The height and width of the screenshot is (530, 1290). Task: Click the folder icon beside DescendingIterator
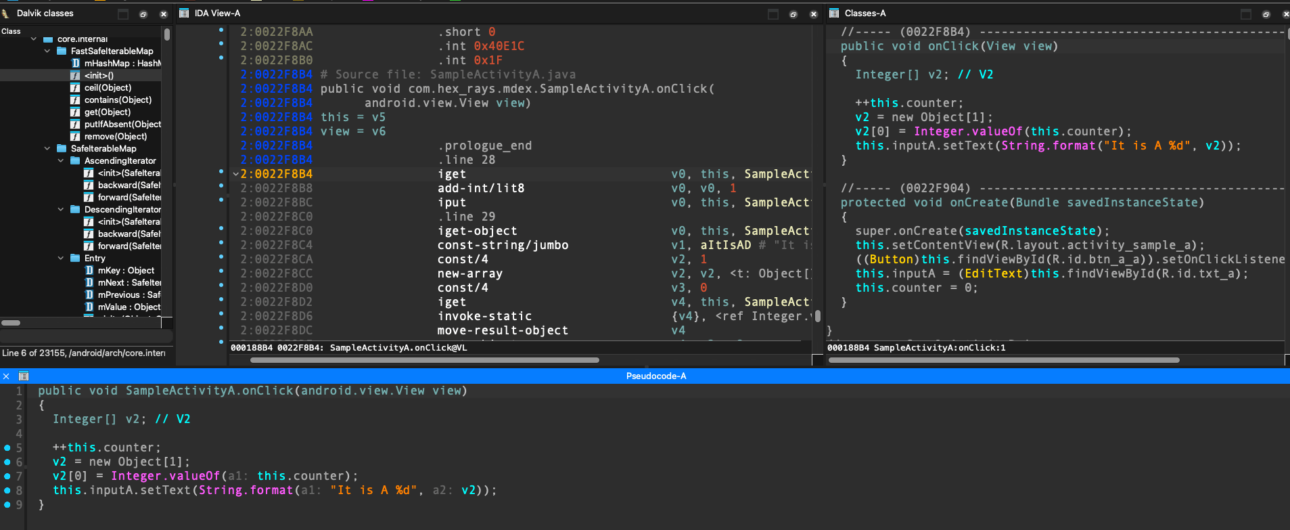coord(75,209)
